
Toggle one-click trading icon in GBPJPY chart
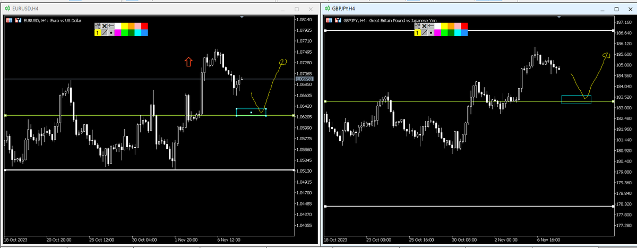click(338, 20)
